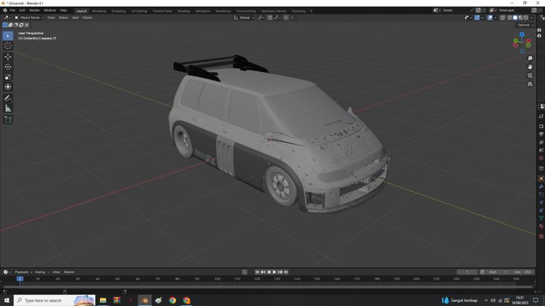
Task: Switch to the Modeling workspace tab
Action: pos(99,11)
